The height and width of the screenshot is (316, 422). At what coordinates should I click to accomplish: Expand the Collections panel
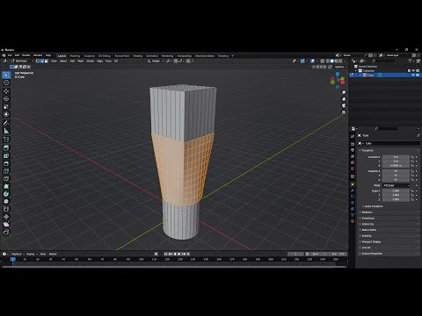(367, 218)
